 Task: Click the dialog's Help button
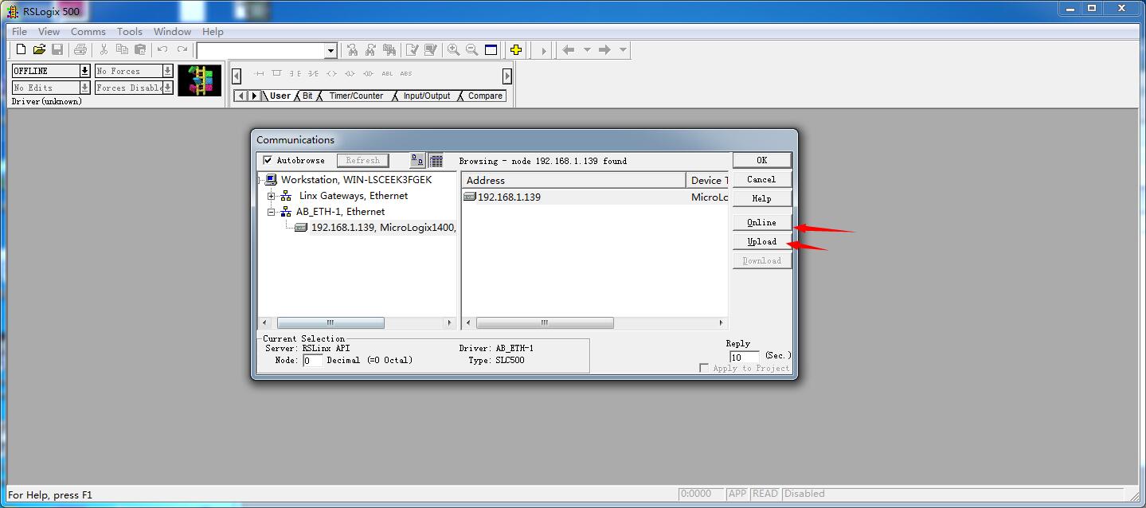point(761,198)
